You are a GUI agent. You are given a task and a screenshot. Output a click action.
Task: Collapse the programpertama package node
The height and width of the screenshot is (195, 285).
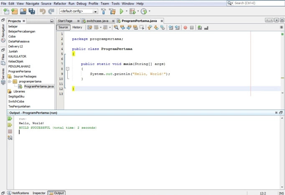10,81
